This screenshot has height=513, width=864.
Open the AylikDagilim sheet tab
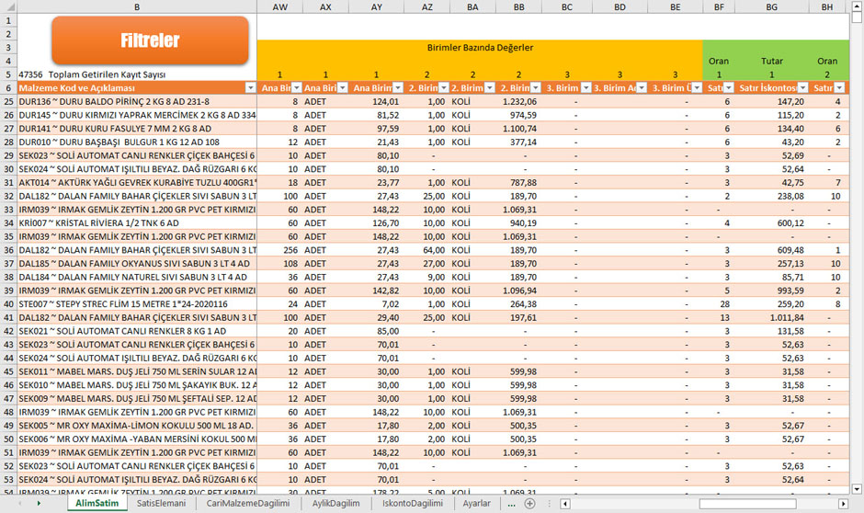click(335, 503)
